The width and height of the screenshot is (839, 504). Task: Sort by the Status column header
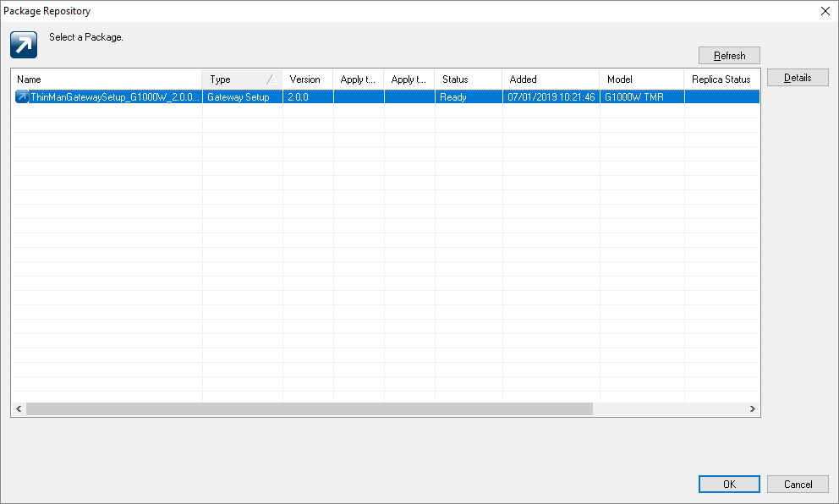(469, 79)
